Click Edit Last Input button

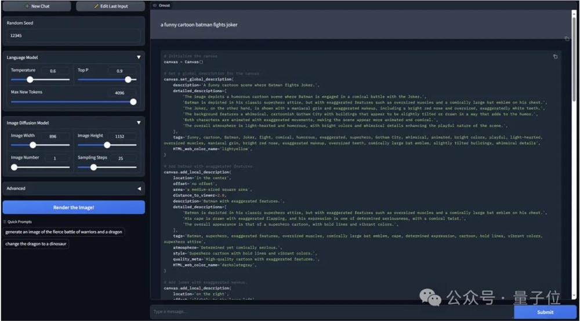tap(110, 6)
